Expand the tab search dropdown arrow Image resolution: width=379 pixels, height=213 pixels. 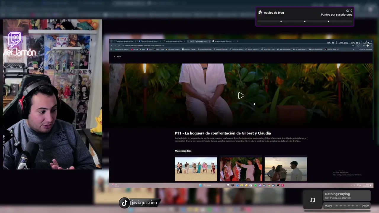click(111, 41)
